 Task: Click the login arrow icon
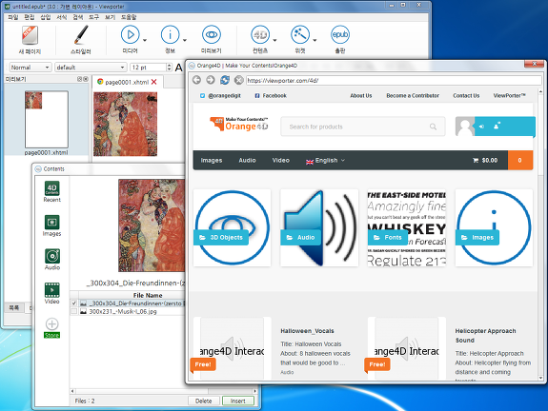coord(481,127)
